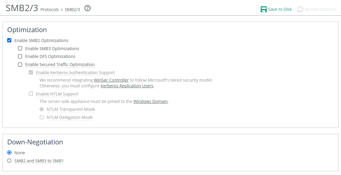341x175 pixels.
Task: Click Protocols in the breadcrumb
Action: (x=50, y=10)
